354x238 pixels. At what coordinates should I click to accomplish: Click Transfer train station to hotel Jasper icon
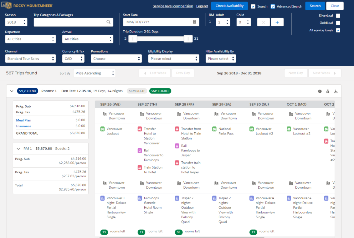point(177,163)
